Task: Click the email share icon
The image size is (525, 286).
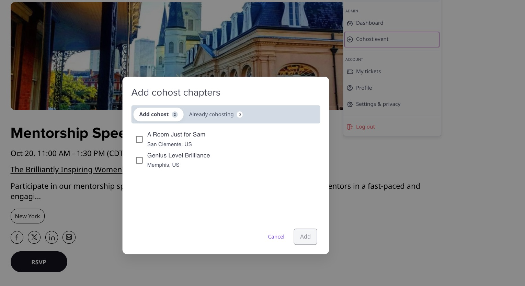Action: pyautogui.click(x=69, y=237)
